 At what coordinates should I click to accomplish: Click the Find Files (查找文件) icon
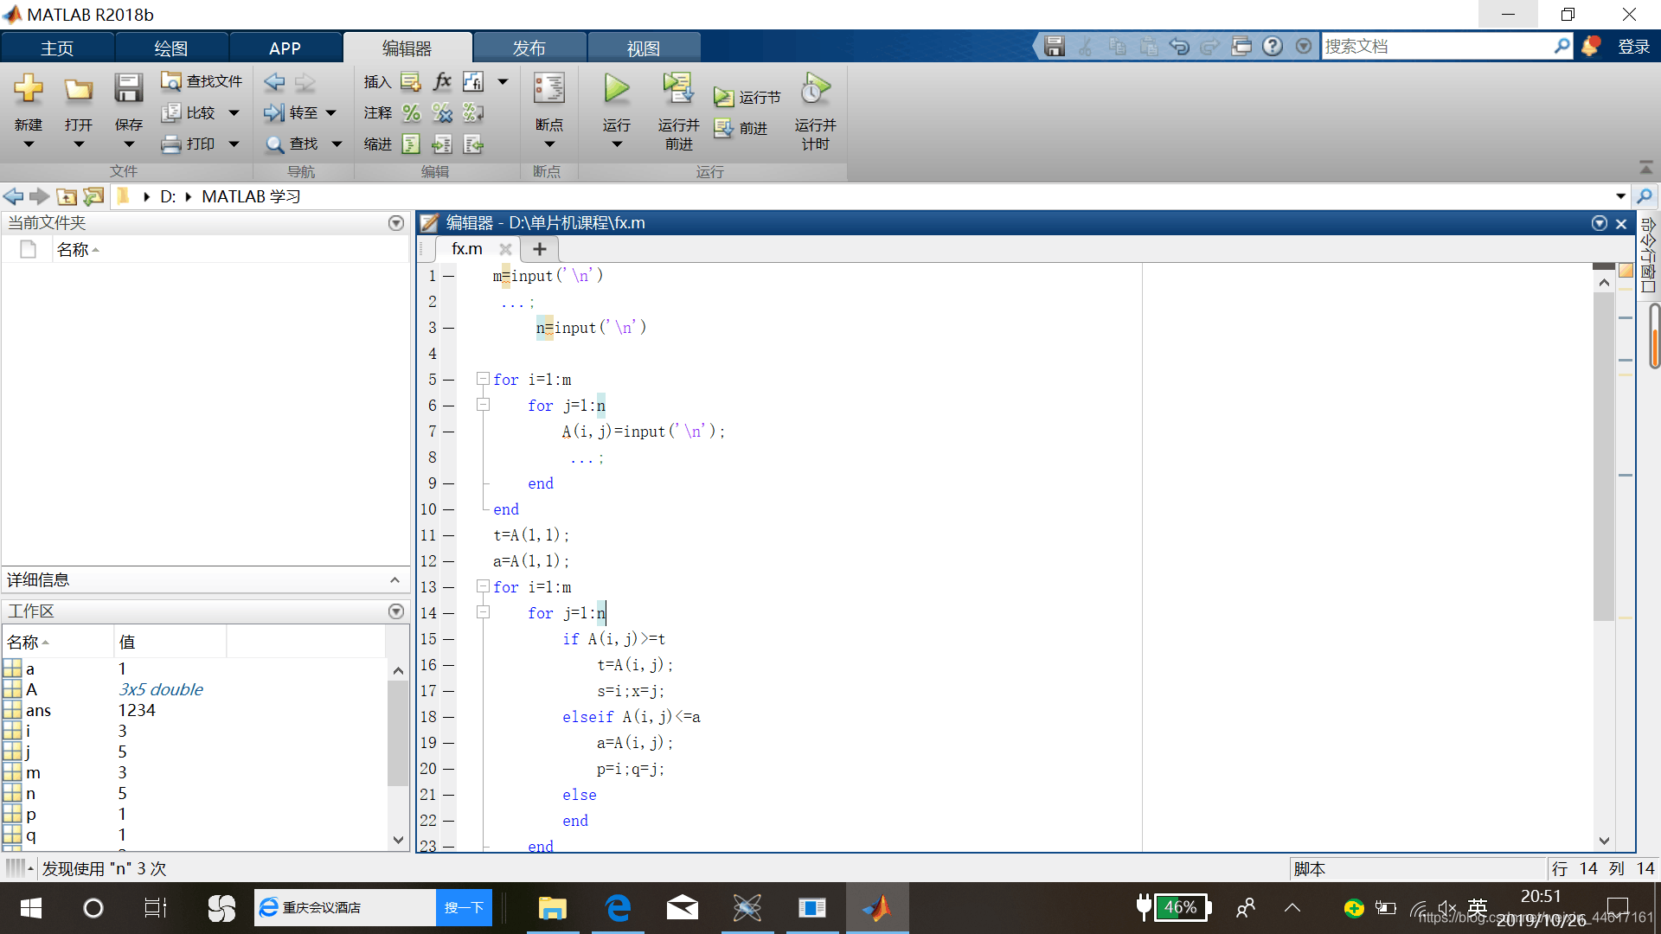click(x=171, y=81)
